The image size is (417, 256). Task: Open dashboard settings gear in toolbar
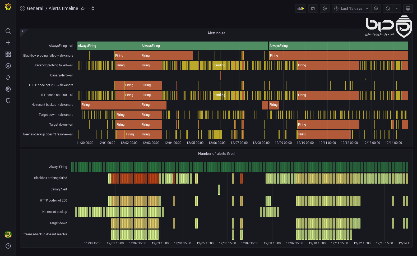pos(325,8)
